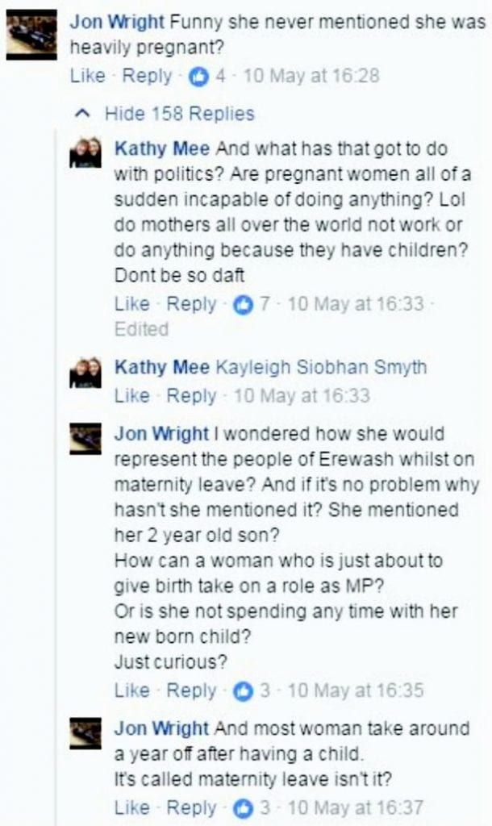The image size is (492, 826).
Task: Reply to the 'Just curious?' comment
Action: (x=191, y=690)
